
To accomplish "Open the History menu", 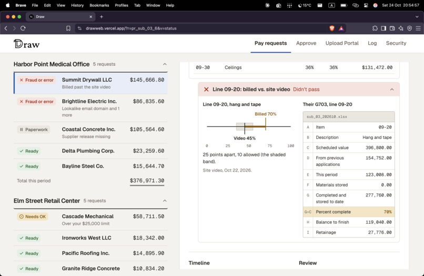I will [x=77, y=5].
